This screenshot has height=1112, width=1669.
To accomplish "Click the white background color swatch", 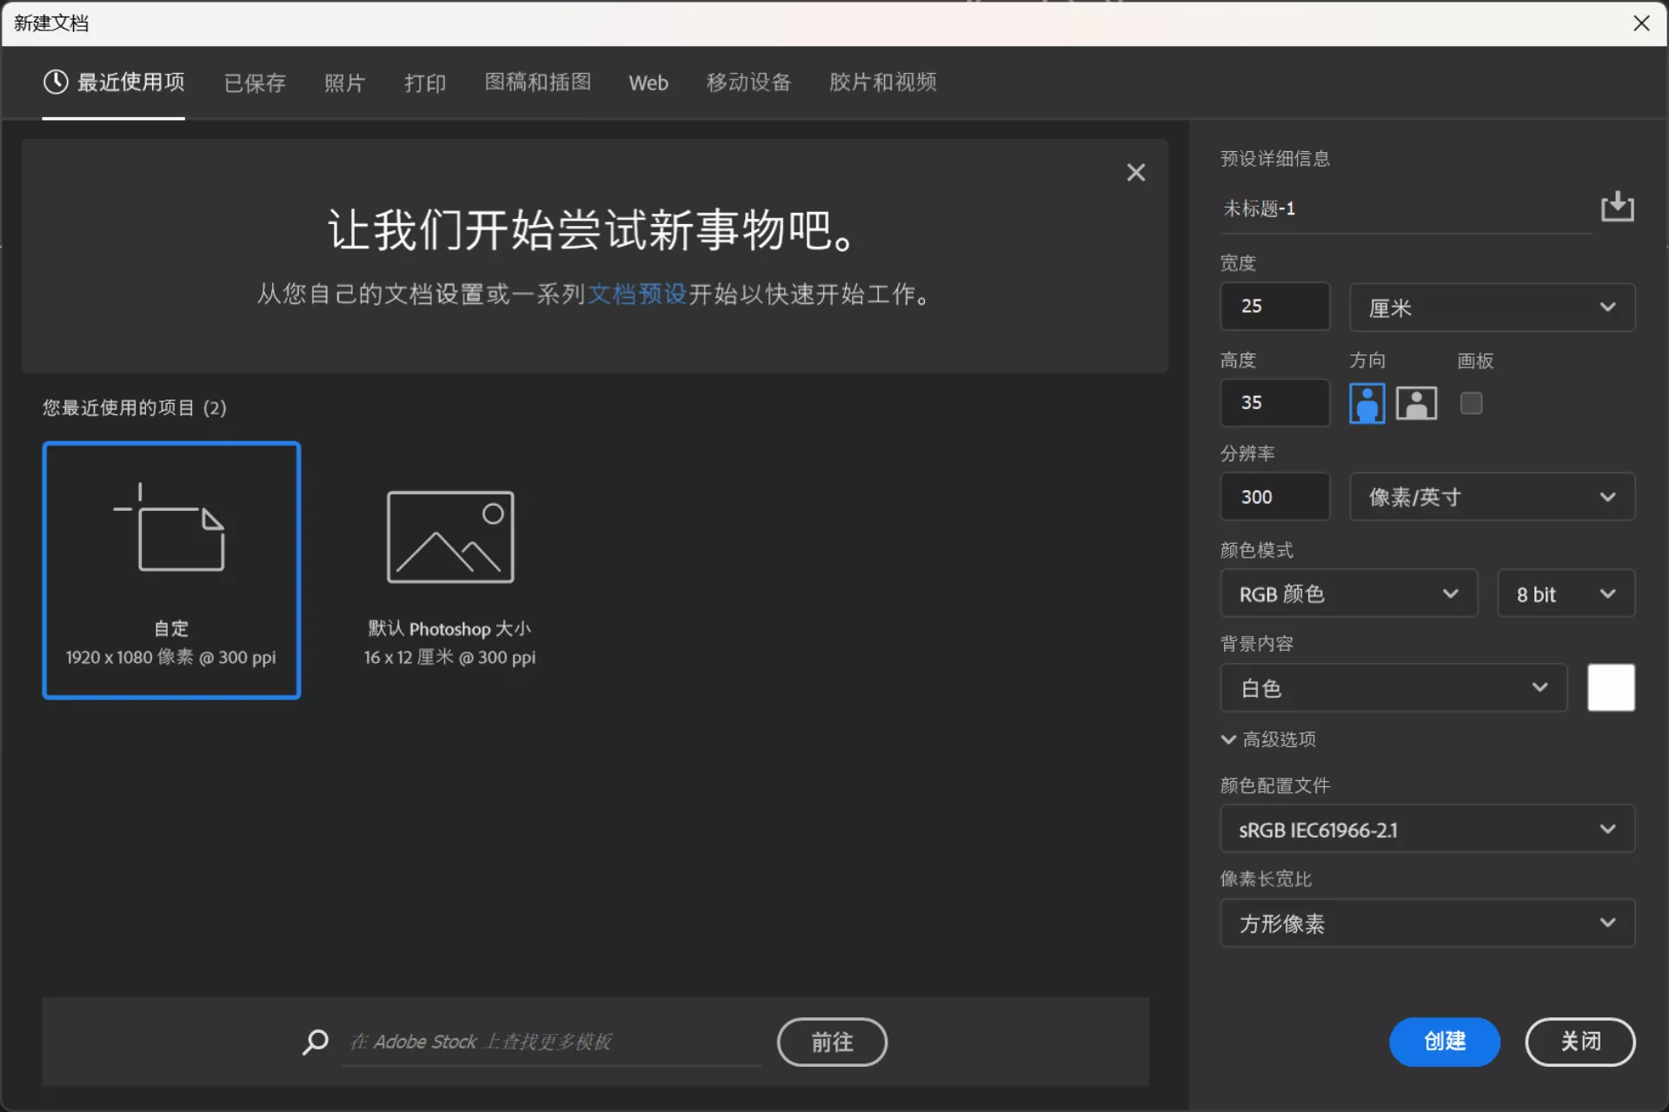I will pos(1611,687).
